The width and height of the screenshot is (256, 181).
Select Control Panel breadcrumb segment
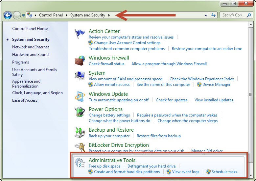tap(51, 15)
